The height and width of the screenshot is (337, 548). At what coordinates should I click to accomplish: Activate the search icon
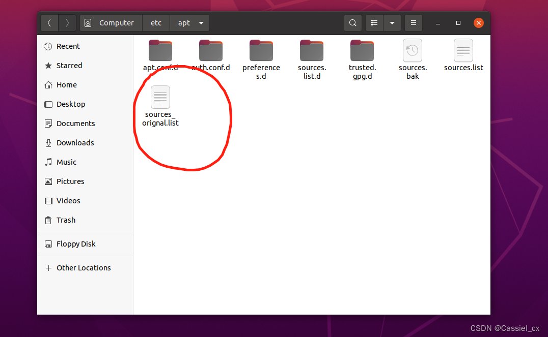[x=352, y=23]
